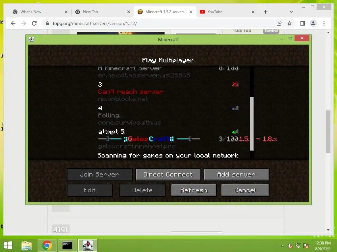Viewport: 337px width, 252px height.
Task: Click the Chrome address bar URL
Action: coord(95,23)
